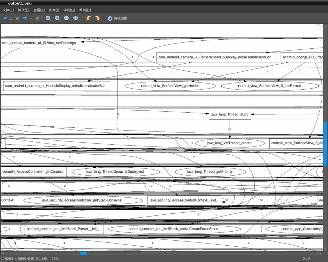This screenshot has width=328, height=262.
Task: Click the android_view_SurfaceView_getHolder node
Action: pyautogui.click(x=169, y=86)
